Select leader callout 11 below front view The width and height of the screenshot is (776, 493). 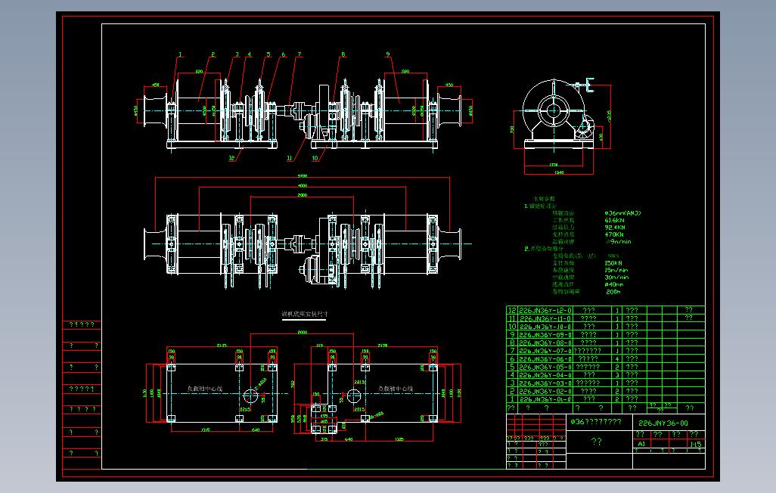coord(290,158)
